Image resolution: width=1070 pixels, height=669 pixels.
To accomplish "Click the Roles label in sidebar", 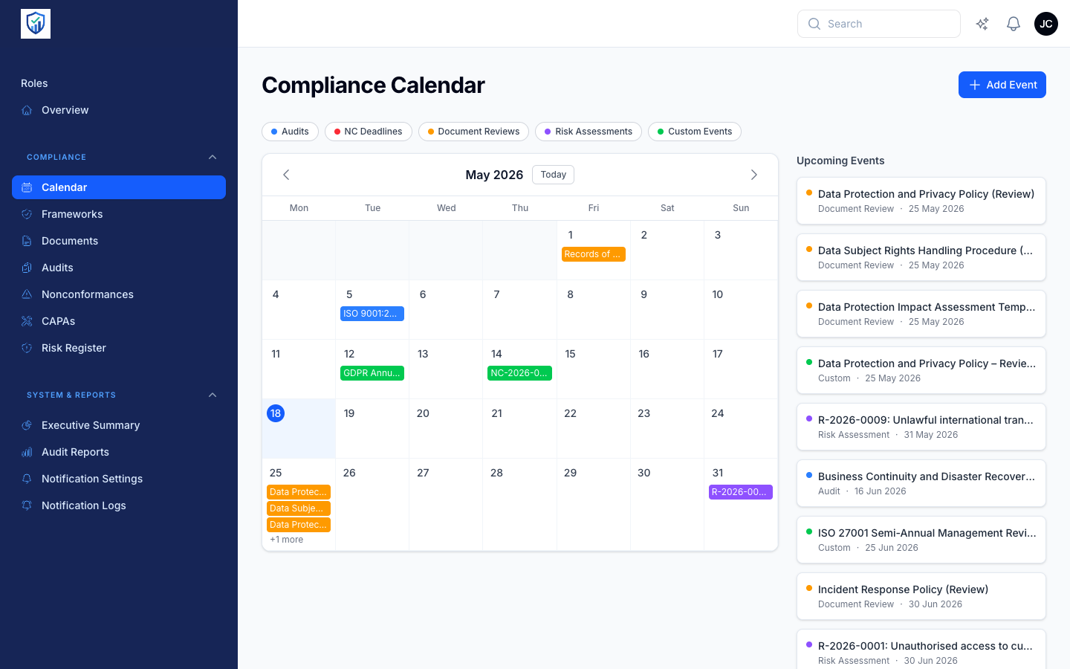I will coord(34,83).
